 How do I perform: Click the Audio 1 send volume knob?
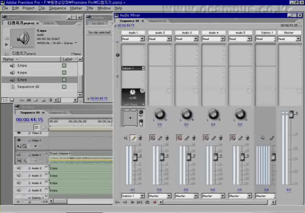click(132, 92)
